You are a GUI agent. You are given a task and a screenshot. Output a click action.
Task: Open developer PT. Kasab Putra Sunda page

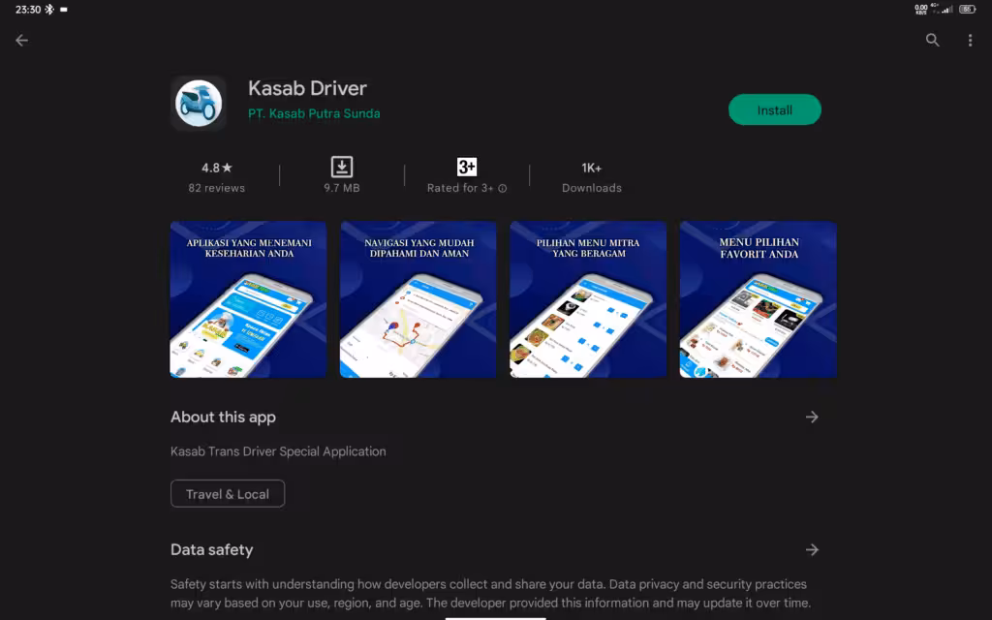coord(314,114)
